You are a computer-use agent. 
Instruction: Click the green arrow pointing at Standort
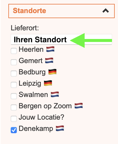[x=91, y=40]
